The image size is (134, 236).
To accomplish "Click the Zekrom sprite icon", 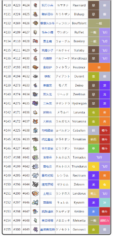I will pyautogui.click(x=35, y=184).
